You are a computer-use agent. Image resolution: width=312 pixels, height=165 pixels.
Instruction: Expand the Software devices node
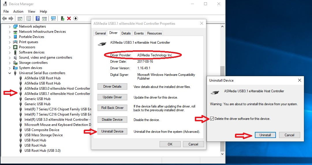[x=10, y=52]
